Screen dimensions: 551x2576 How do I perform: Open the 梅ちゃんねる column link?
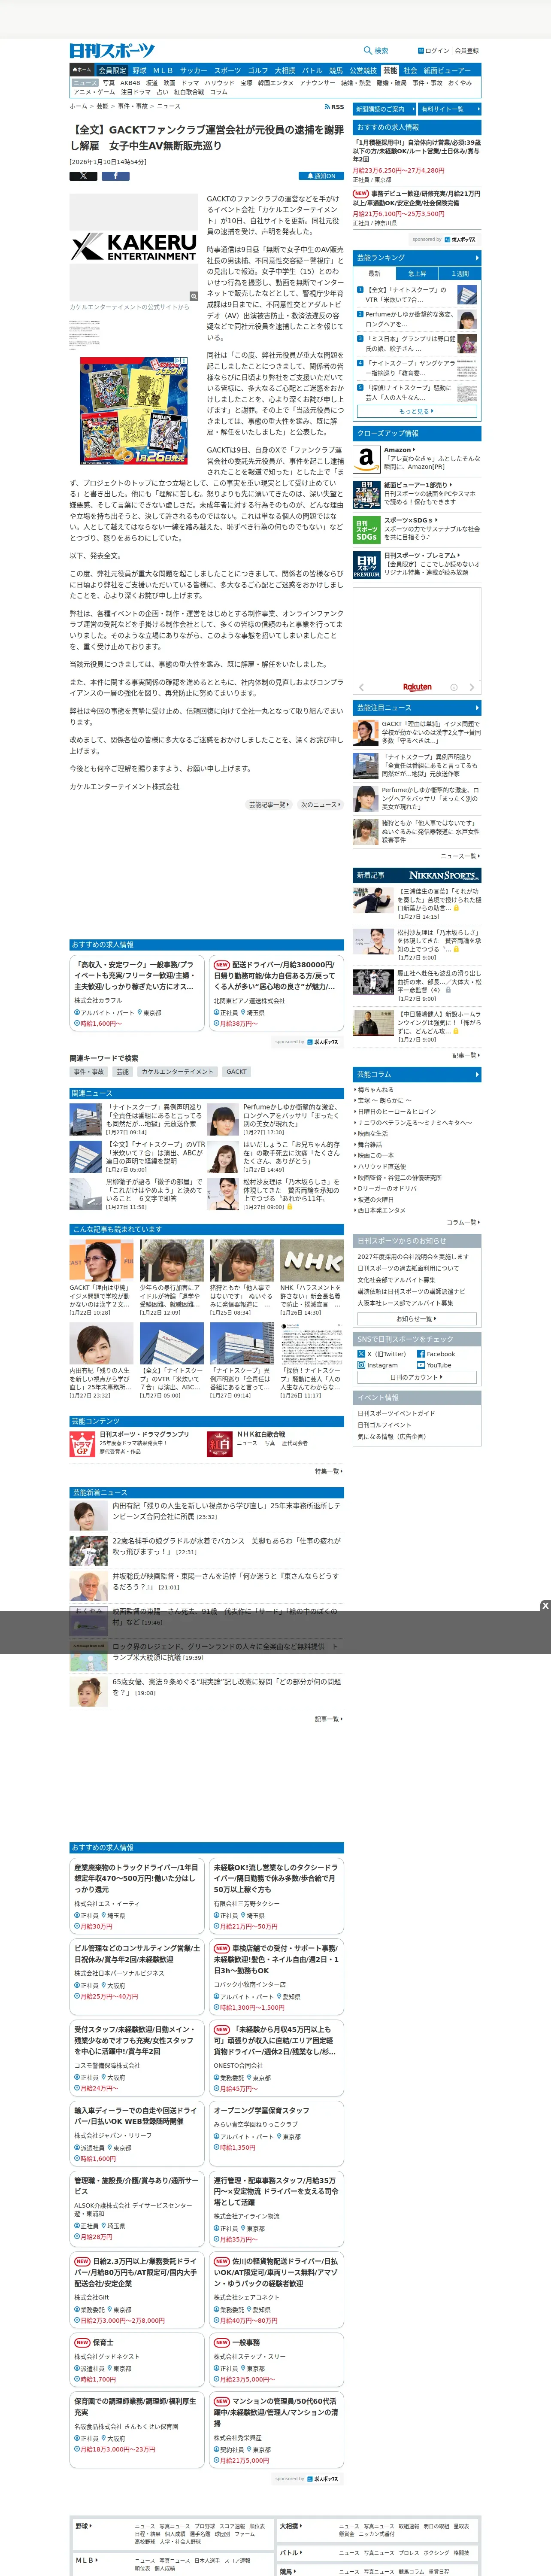375,1090
